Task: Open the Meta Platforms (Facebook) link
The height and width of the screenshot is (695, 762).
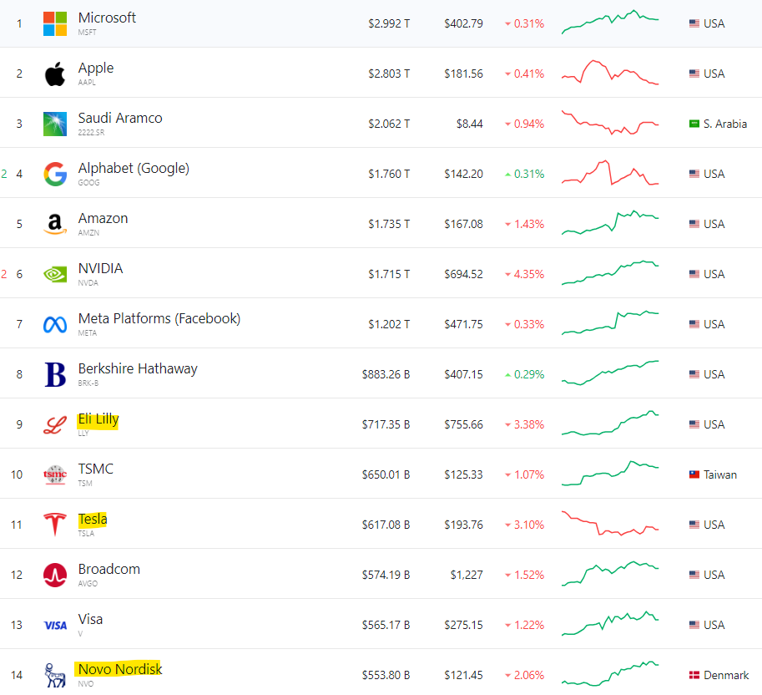Action: coord(159,318)
